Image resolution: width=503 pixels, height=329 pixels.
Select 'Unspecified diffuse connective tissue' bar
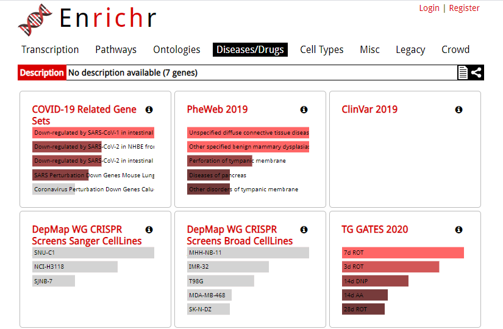(x=248, y=133)
